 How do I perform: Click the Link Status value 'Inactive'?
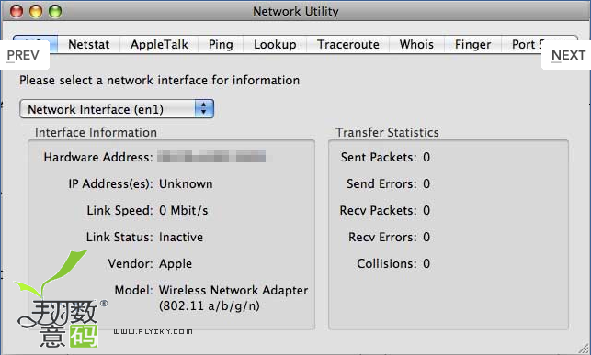[x=181, y=237]
